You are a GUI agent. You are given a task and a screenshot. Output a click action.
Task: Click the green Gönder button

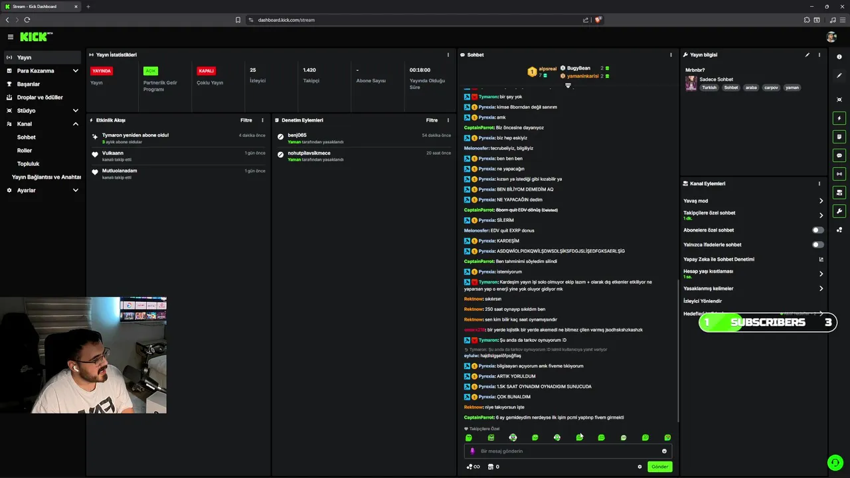tap(659, 467)
